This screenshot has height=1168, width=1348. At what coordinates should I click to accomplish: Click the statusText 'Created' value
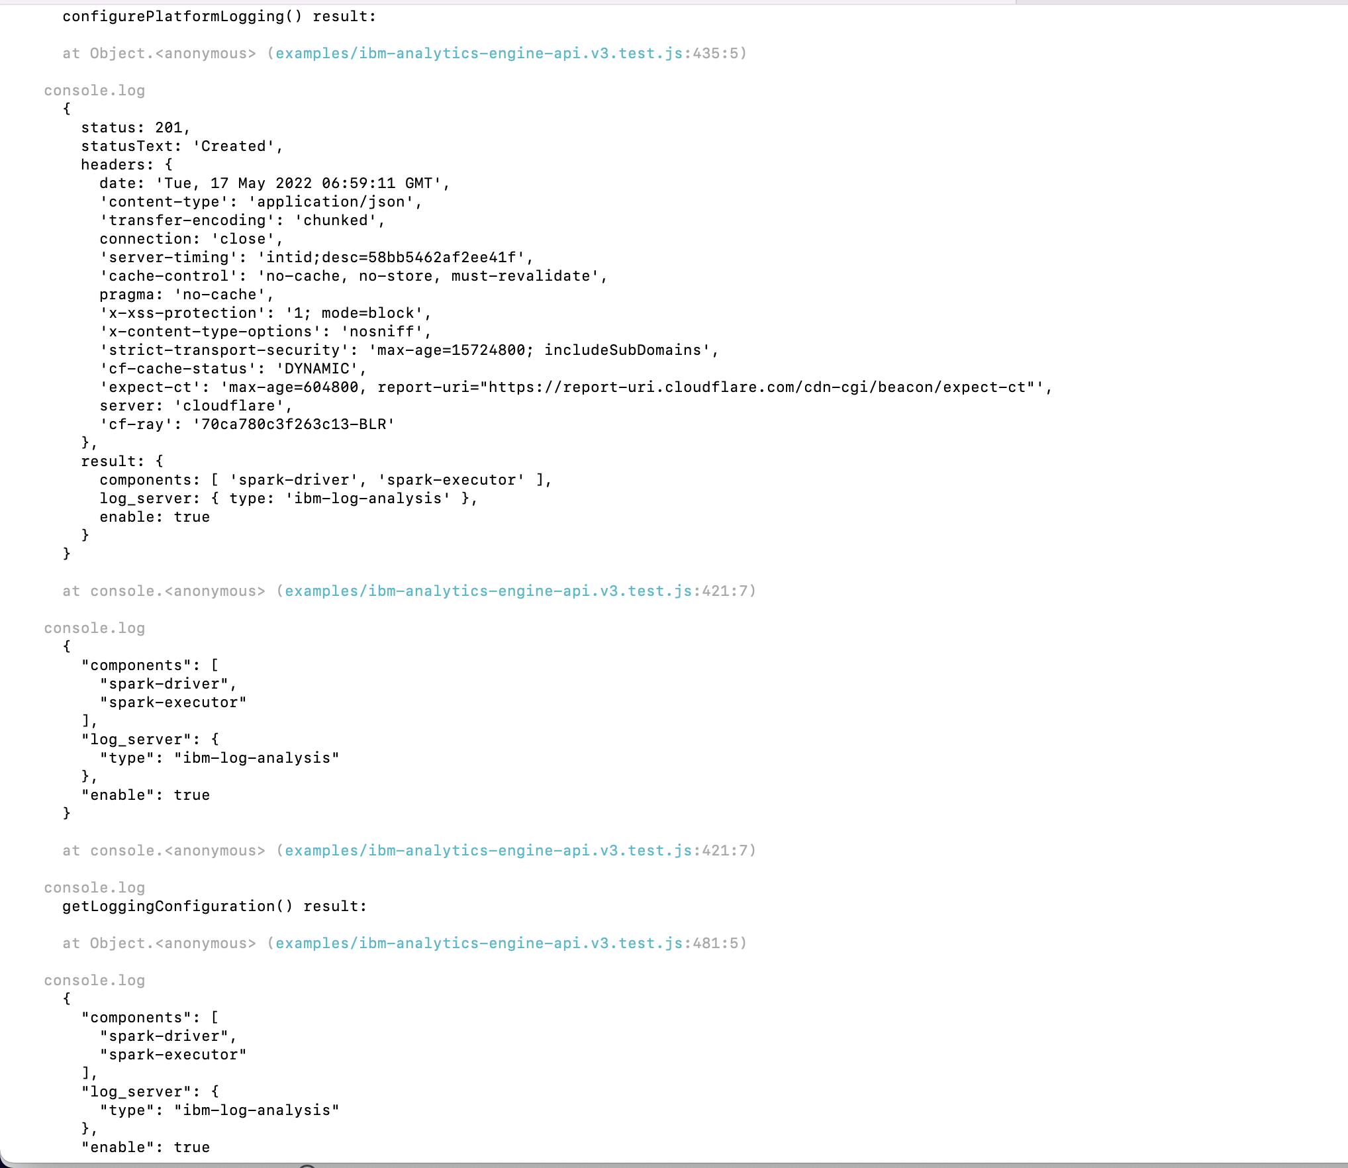pos(233,146)
